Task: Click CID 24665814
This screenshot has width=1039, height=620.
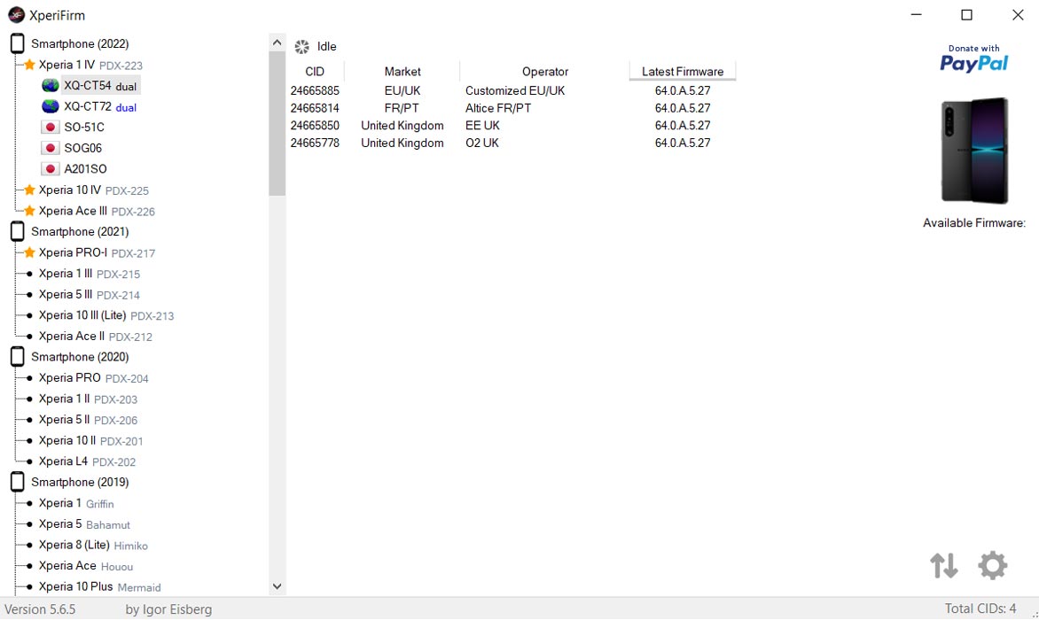Action: [315, 108]
